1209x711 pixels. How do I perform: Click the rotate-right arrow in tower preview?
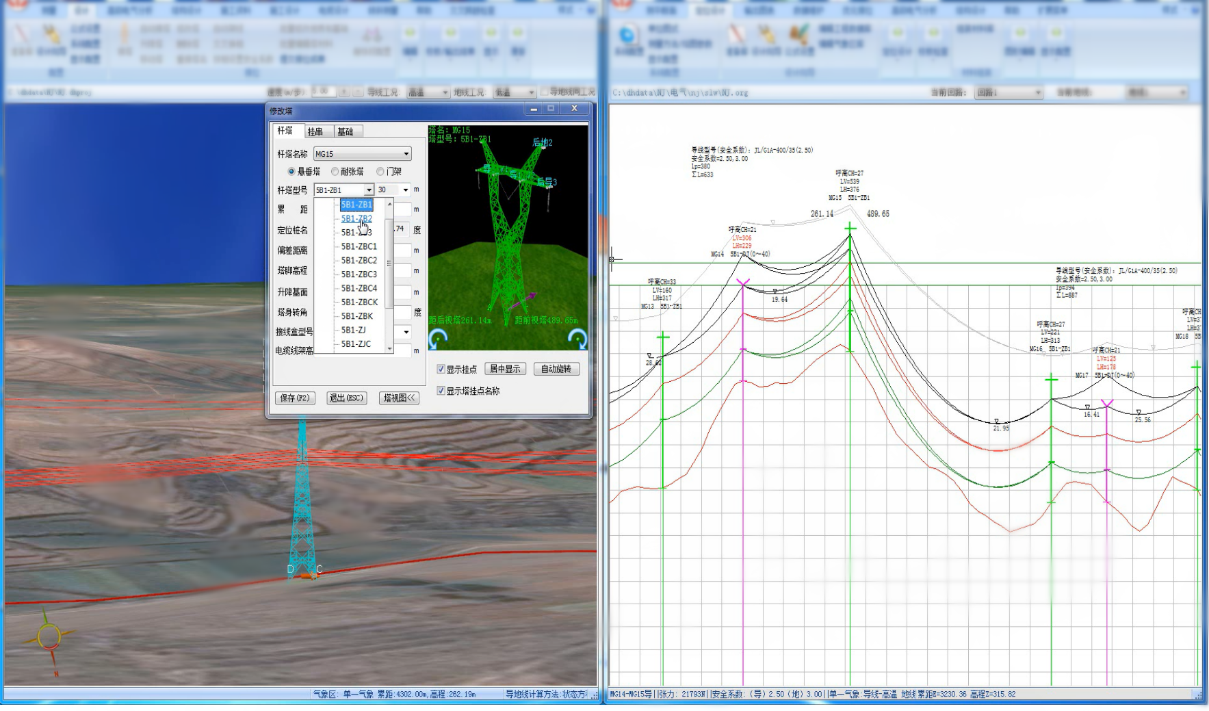tap(577, 339)
